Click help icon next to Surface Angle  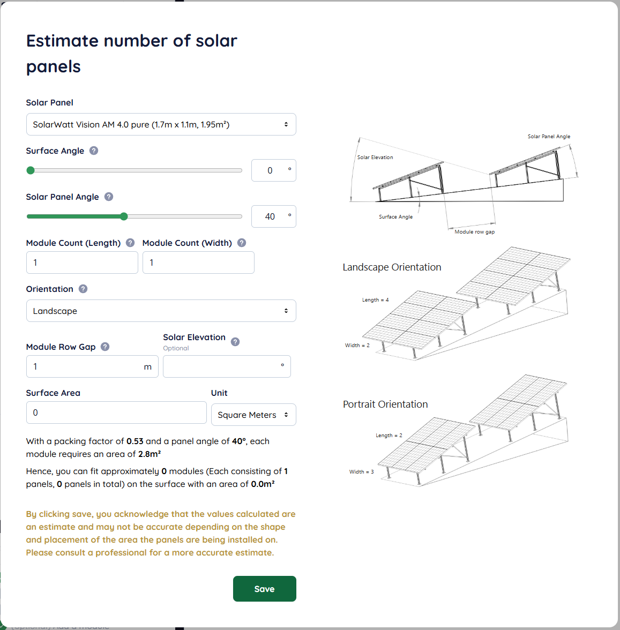pyautogui.click(x=94, y=151)
